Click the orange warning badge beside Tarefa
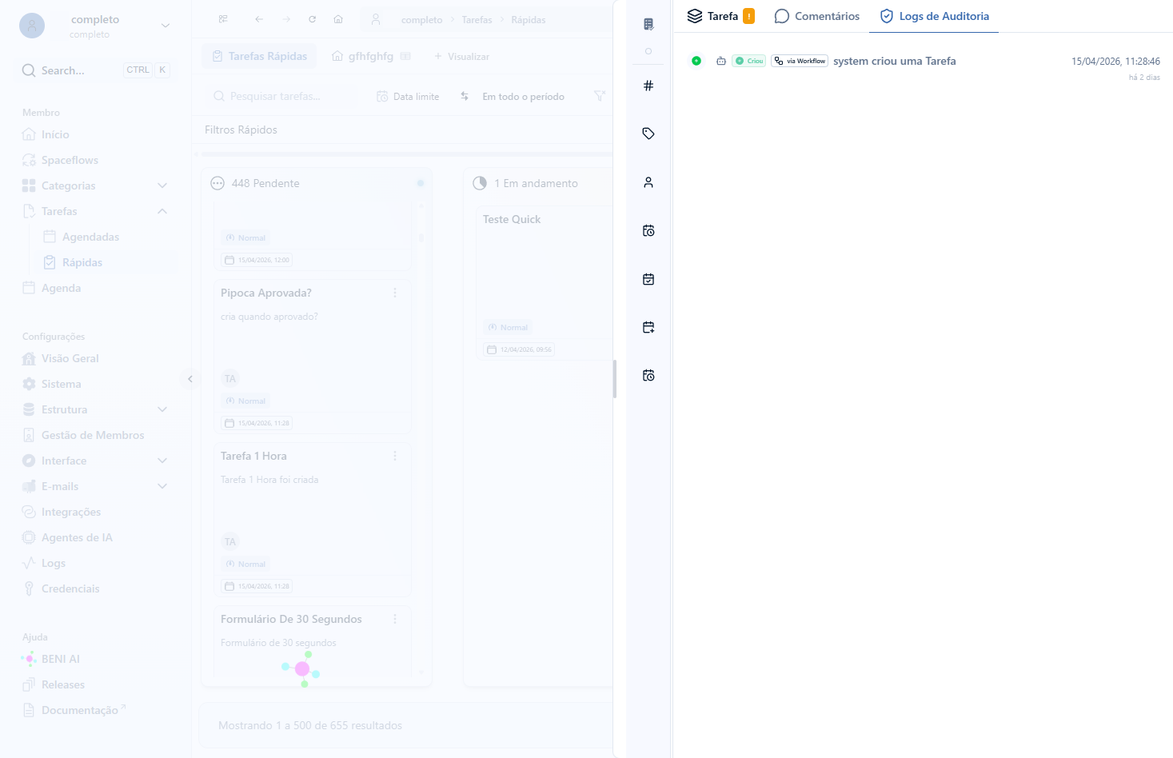Viewport: 1173px width, 758px height. coord(748,16)
